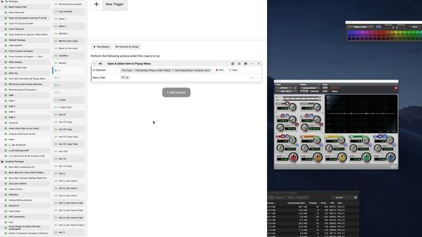Screen dimensions: 422x237
Task: Click the red target button in plugin header
Action: point(396,88)
